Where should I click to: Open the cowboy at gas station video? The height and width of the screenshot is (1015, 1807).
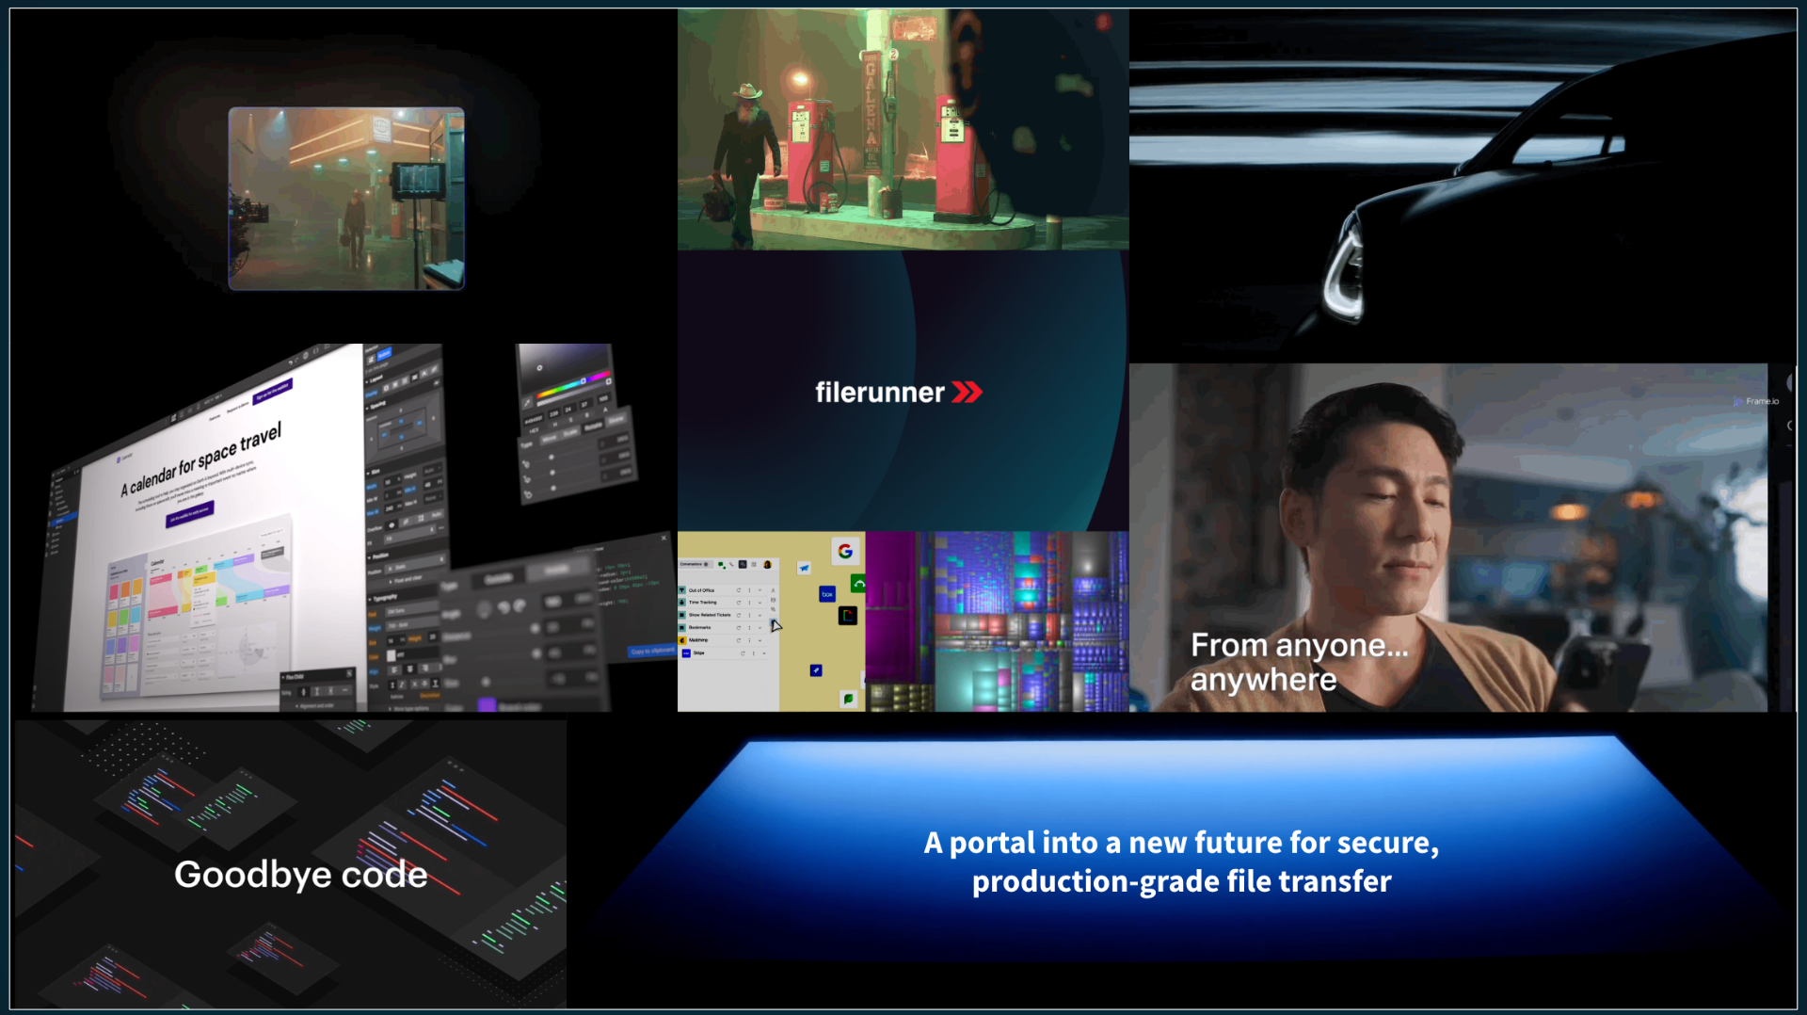coord(903,129)
